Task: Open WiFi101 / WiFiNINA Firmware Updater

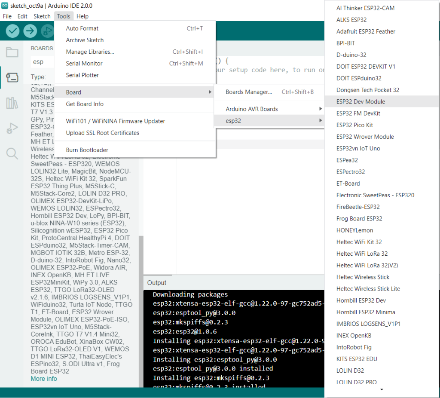Action: pos(135,121)
